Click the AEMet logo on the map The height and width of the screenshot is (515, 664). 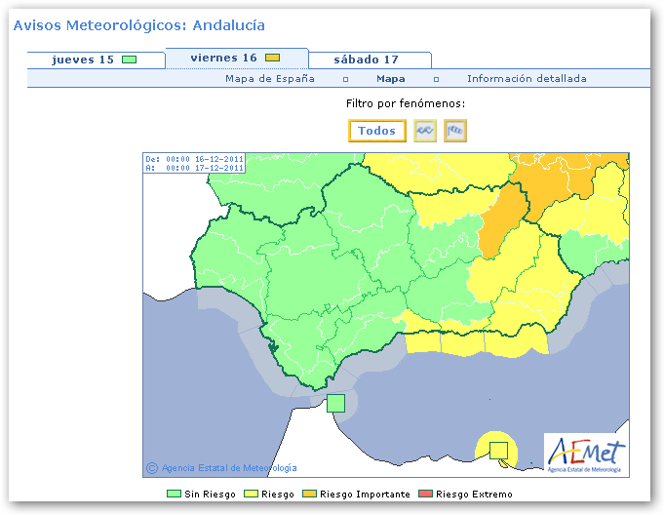pyautogui.click(x=585, y=453)
